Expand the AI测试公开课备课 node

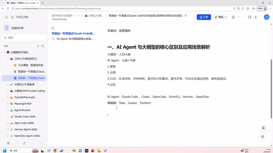pos(8,85)
